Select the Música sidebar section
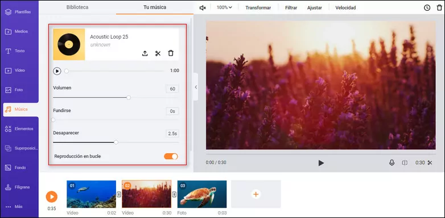 [x=20, y=109]
